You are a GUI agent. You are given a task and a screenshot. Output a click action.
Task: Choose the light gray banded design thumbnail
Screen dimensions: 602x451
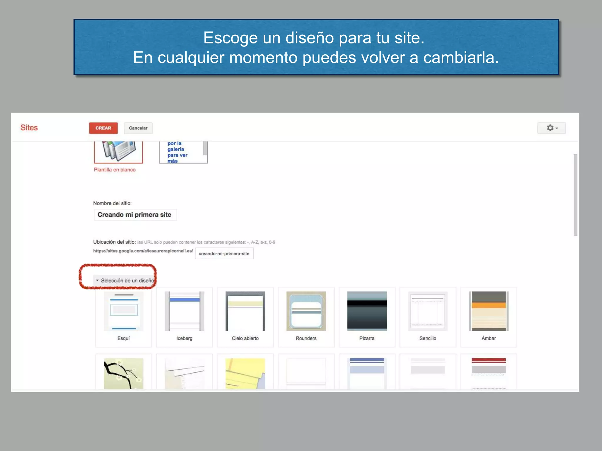(x=428, y=373)
